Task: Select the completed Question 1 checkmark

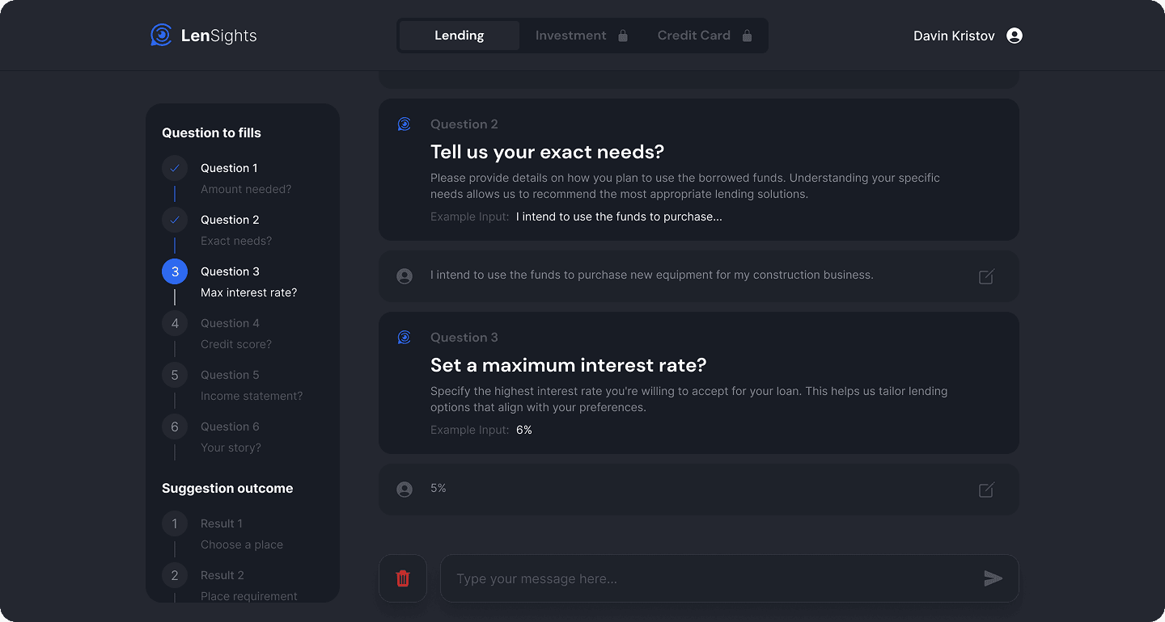Action: pos(175,168)
